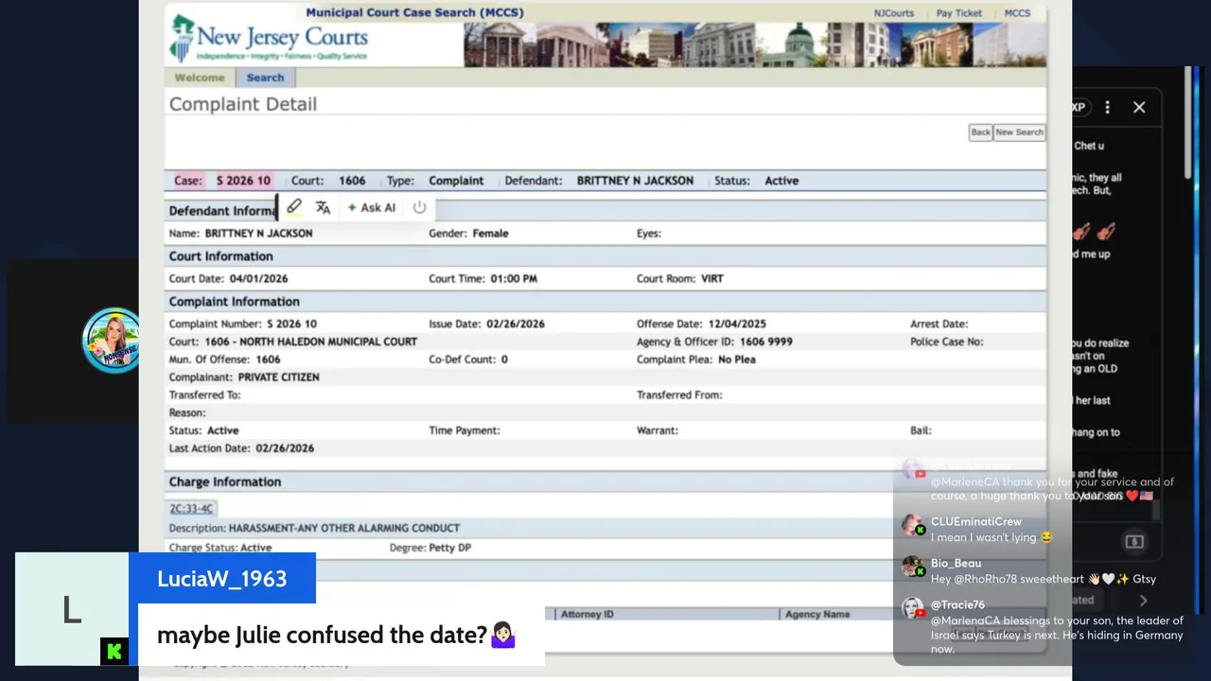Click the LuciaW_1963 username banner
This screenshot has width=1211, height=681.
[222, 578]
